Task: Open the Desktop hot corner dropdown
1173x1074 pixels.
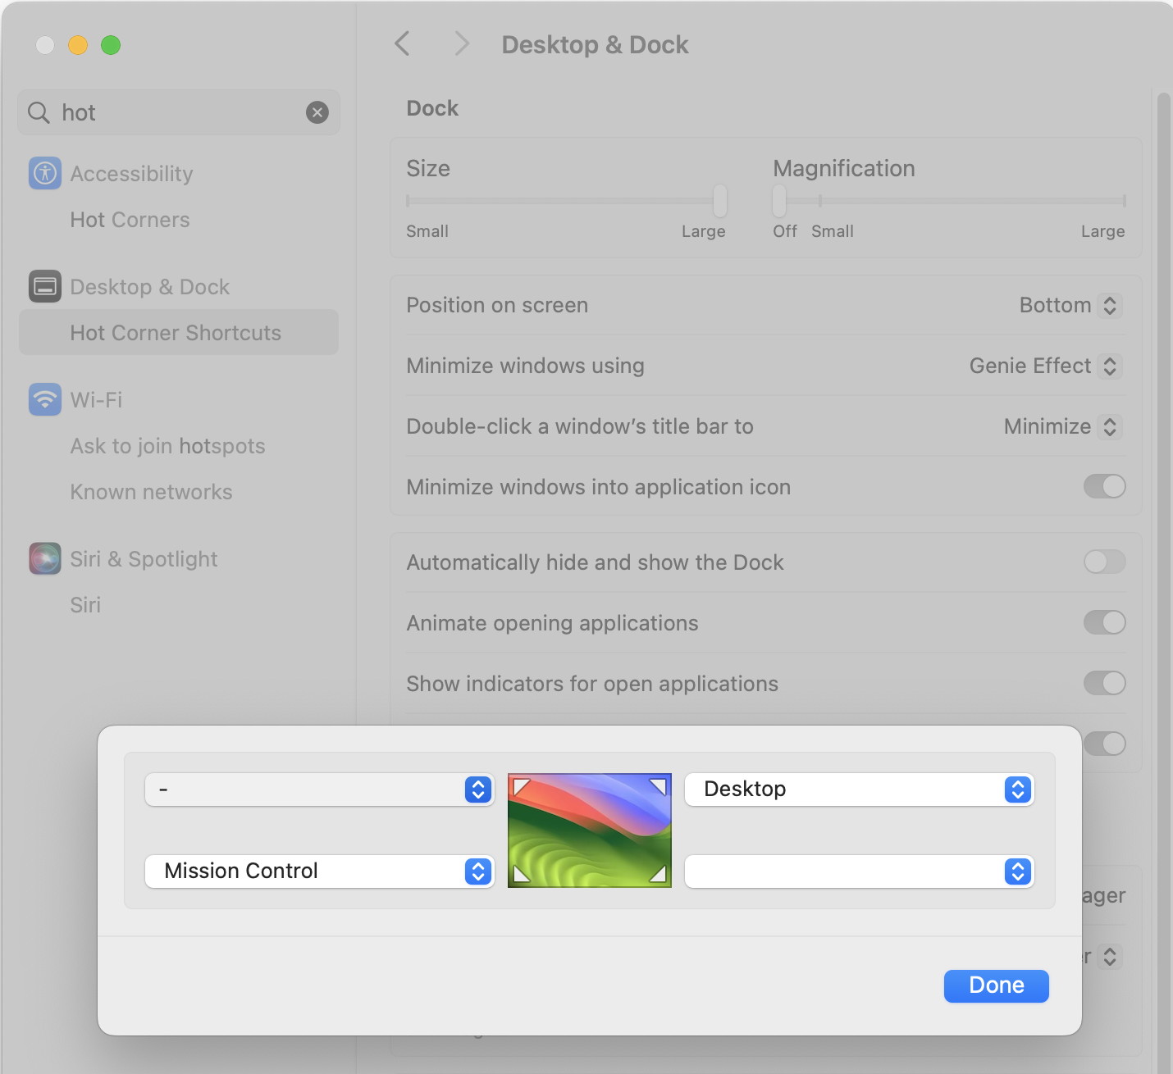Action: click(x=859, y=790)
